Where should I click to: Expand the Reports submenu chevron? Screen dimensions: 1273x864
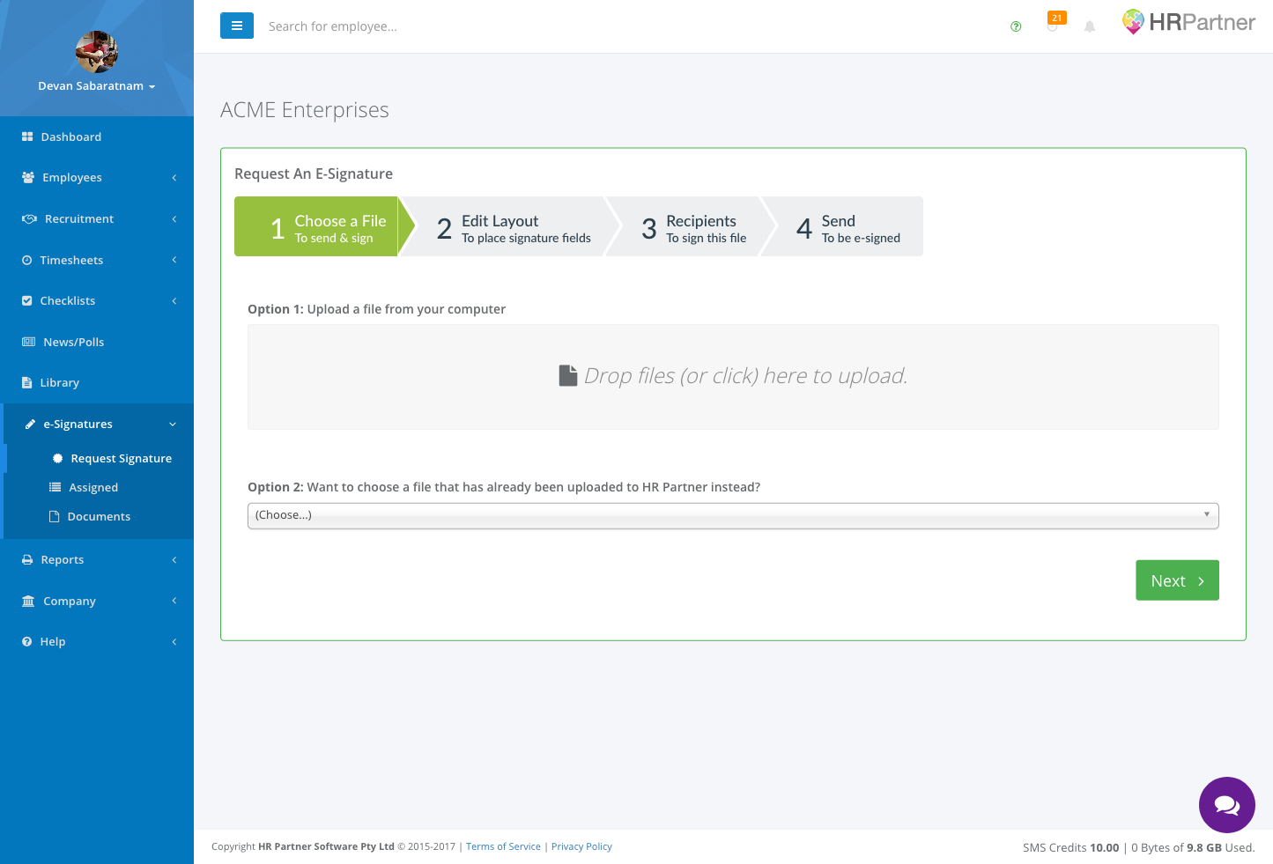click(174, 559)
